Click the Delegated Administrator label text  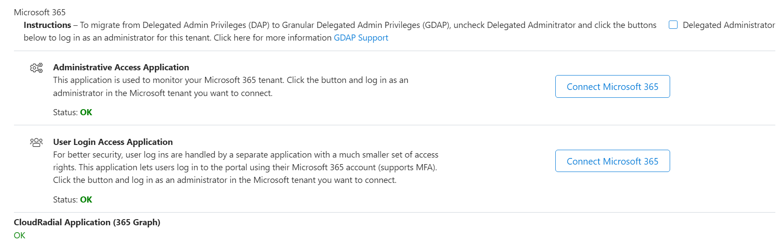click(729, 25)
